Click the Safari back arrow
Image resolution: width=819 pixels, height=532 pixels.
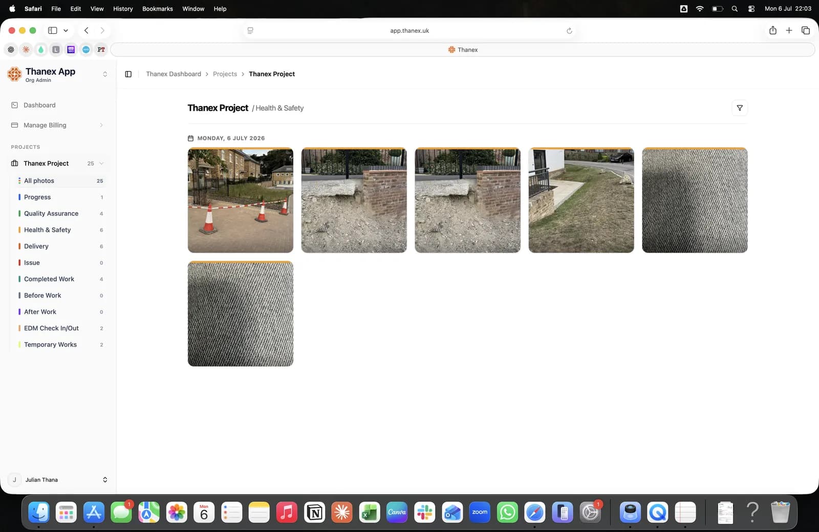click(x=86, y=31)
